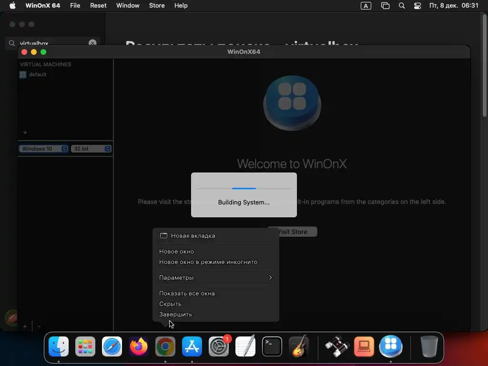The height and width of the screenshot is (366, 488).
Task: Open the 32 bit architecture dropdown
Action: pos(91,149)
